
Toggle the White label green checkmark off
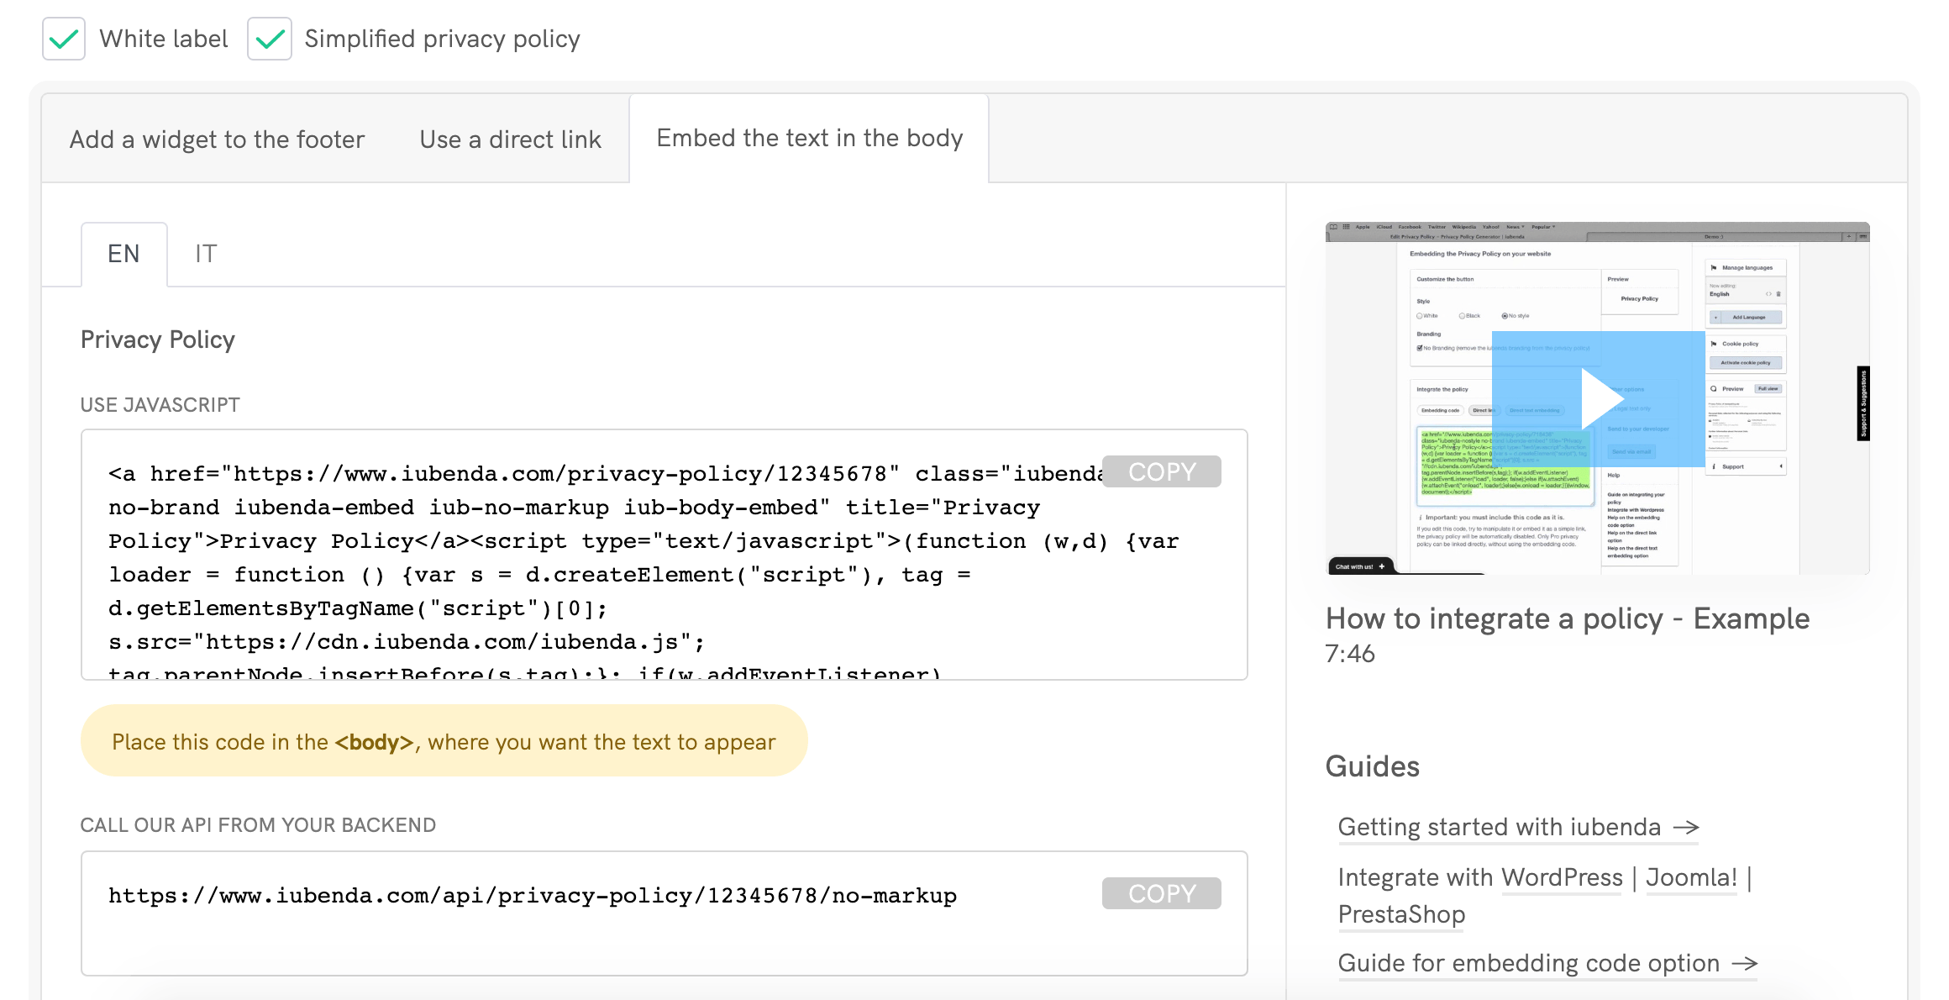click(63, 38)
